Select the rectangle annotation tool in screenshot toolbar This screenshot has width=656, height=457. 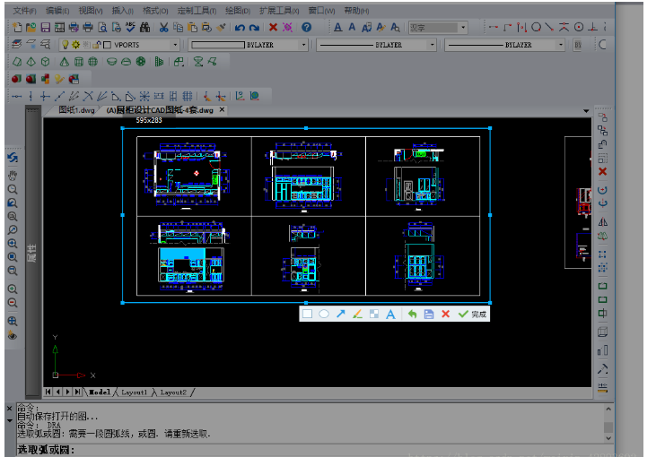(x=308, y=315)
